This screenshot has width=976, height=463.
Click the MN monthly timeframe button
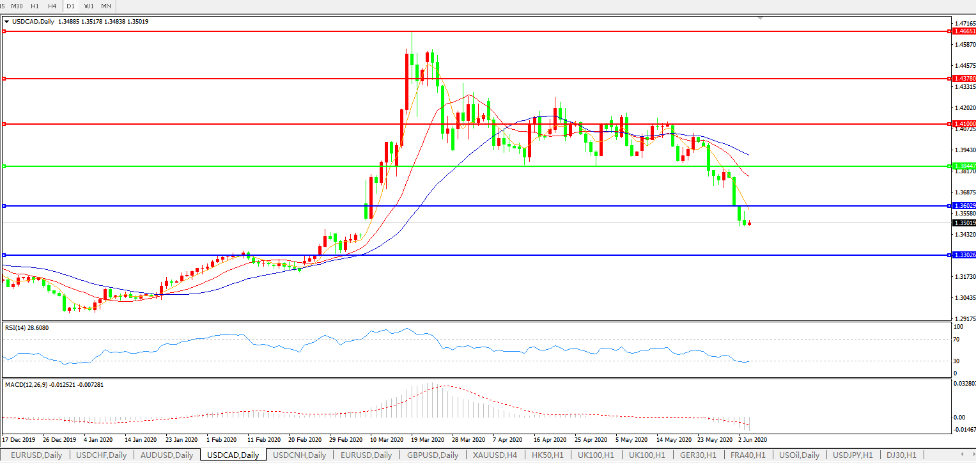[106, 6]
